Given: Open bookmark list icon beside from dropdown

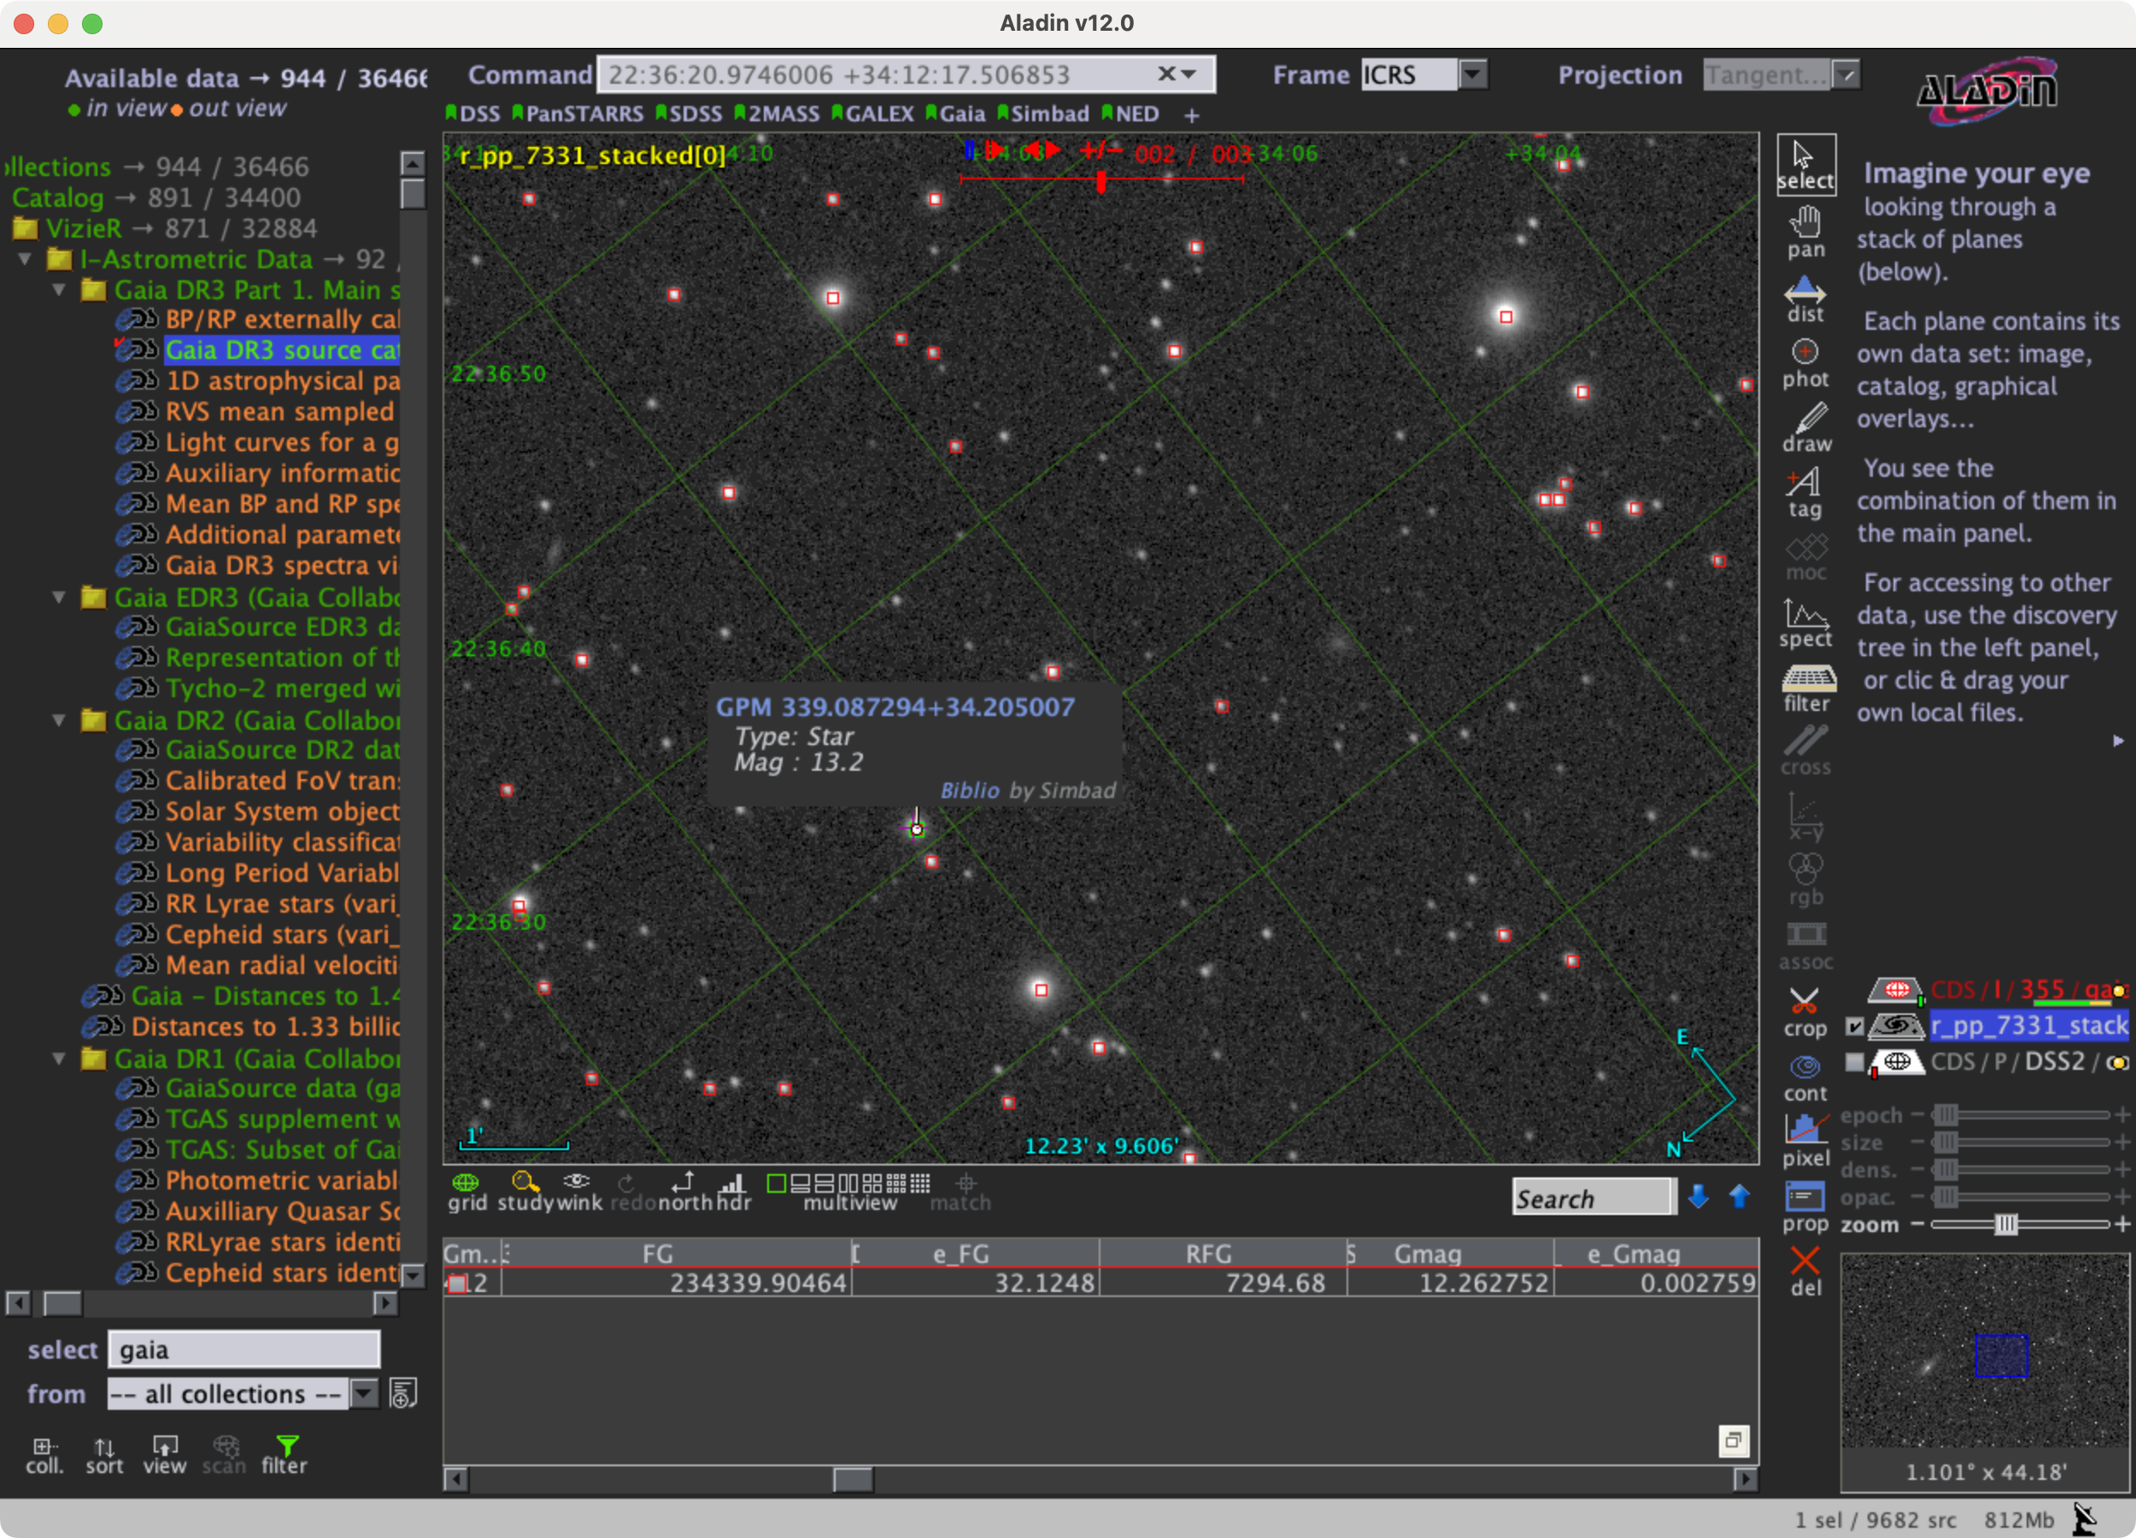Looking at the screenshot, I should (x=403, y=1393).
